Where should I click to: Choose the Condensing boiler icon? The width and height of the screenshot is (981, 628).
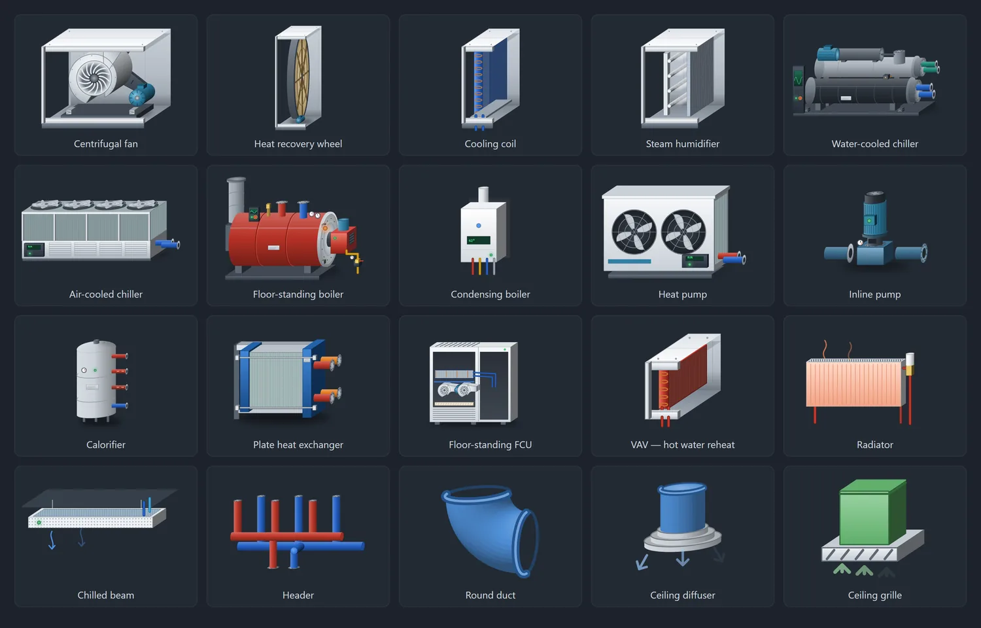coord(484,231)
